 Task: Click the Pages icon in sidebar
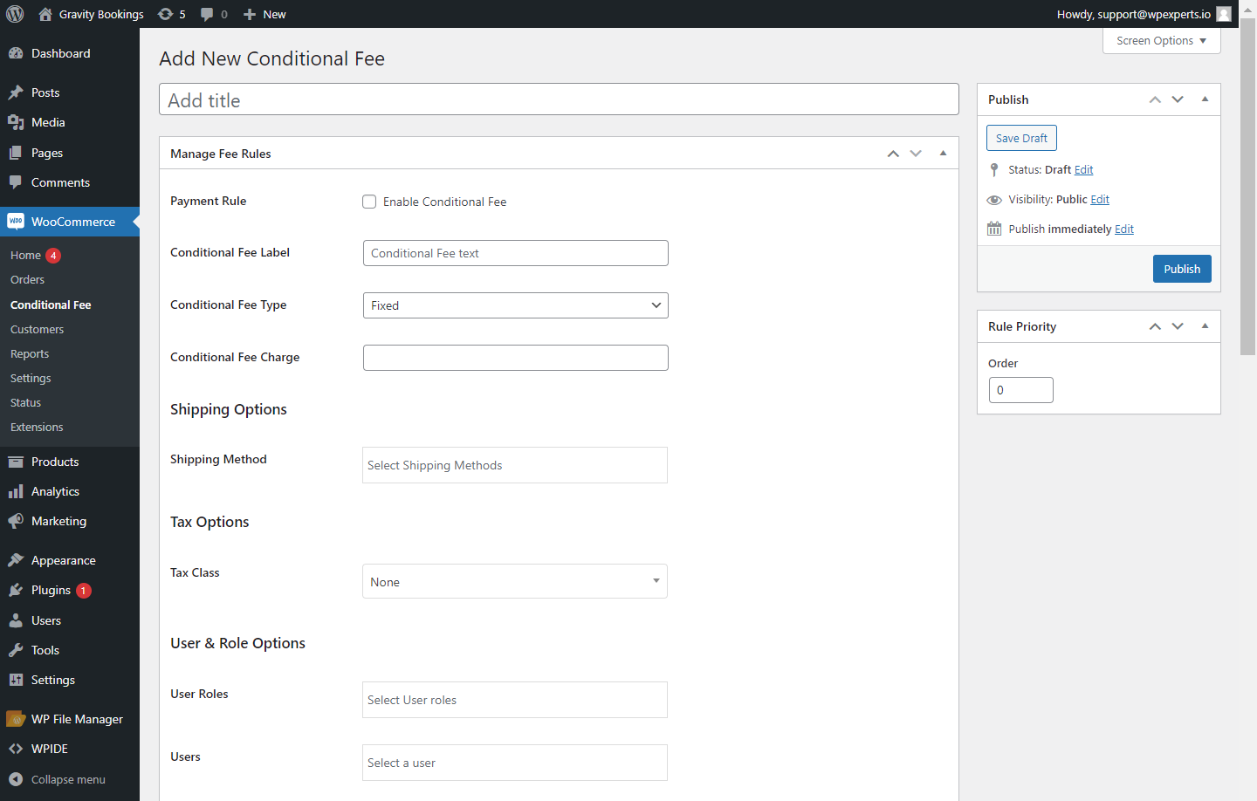pyautogui.click(x=16, y=153)
